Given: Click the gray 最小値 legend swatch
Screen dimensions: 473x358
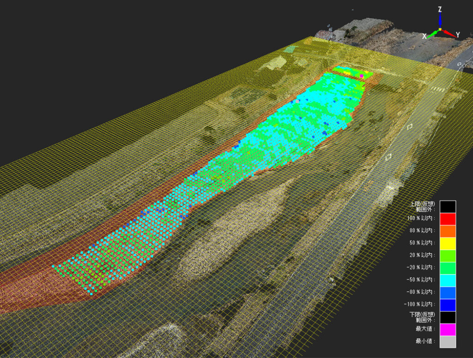Looking at the screenshot, I should click(x=448, y=342).
